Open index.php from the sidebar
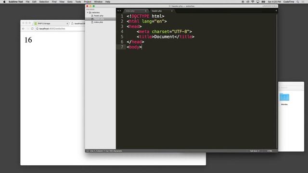Image resolution: width=308 pixels, height=173 pixels. click(x=98, y=22)
